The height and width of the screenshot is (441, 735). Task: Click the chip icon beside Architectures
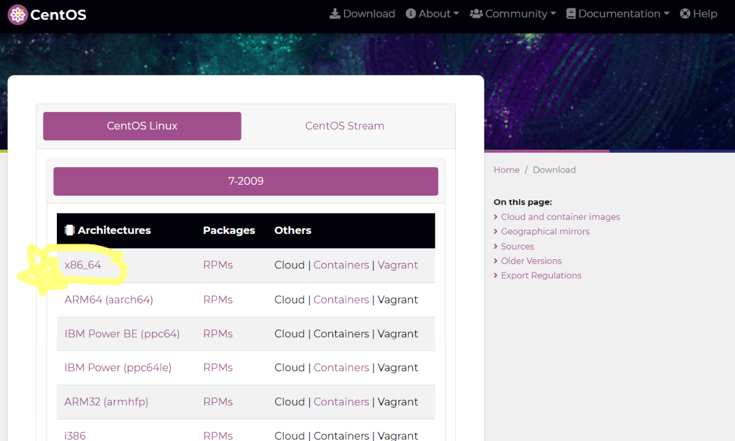70,230
